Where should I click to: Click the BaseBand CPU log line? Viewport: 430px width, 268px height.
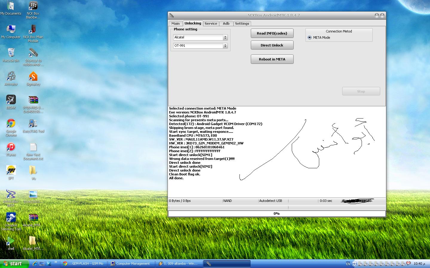[x=193, y=135]
